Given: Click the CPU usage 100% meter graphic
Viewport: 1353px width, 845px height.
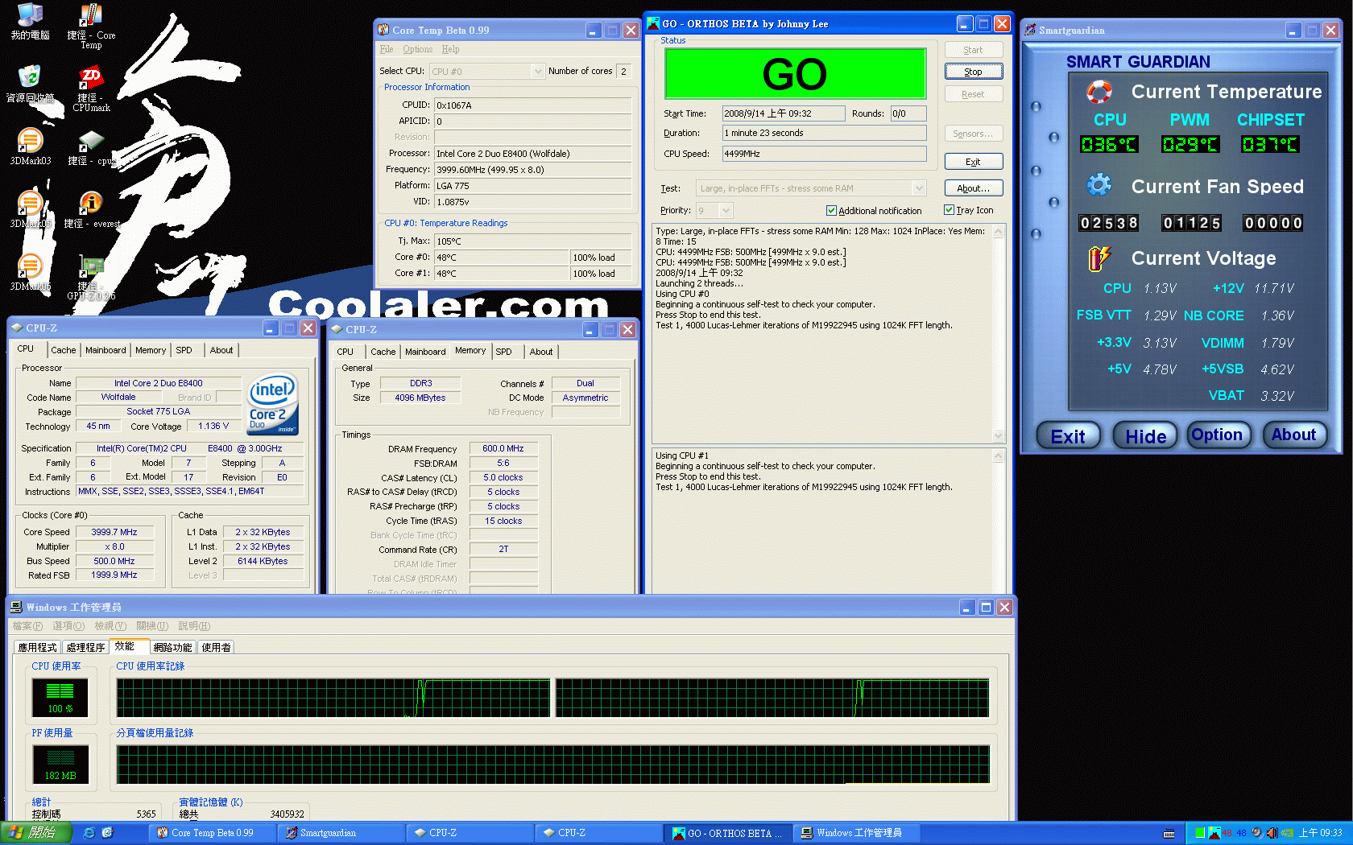Looking at the screenshot, I should 60,697.
